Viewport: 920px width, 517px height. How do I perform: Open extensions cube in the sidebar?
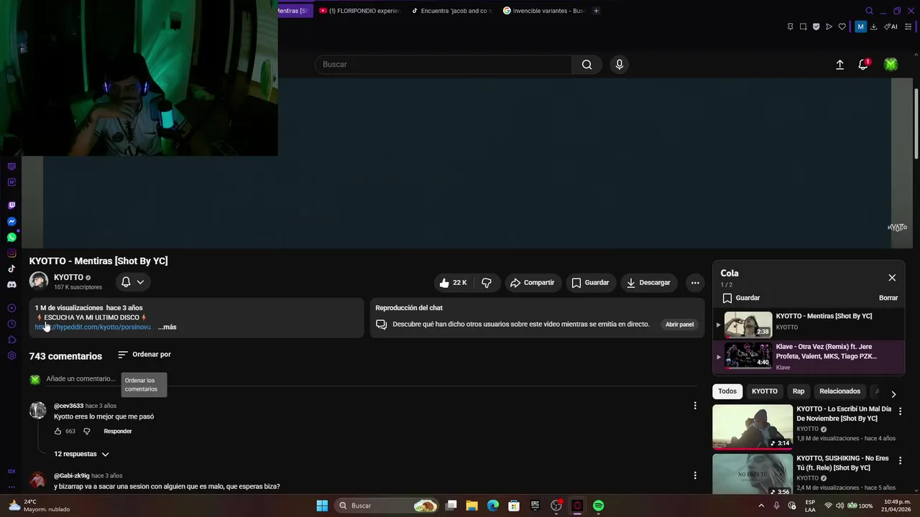coord(11,340)
